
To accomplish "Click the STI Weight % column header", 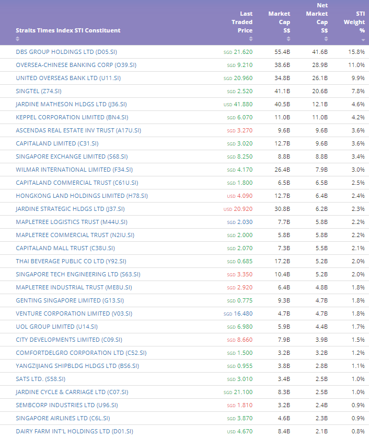I will pos(354,22).
